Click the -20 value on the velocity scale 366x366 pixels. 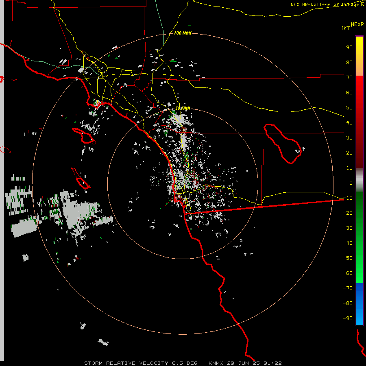click(x=348, y=213)
